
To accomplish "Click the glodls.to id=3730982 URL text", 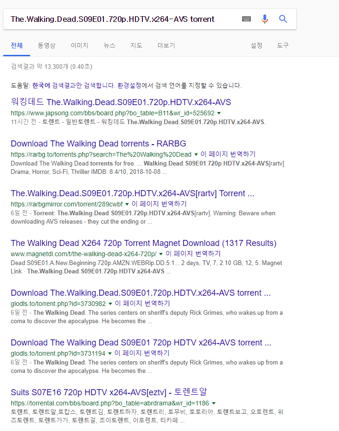I will pos(58,304).
